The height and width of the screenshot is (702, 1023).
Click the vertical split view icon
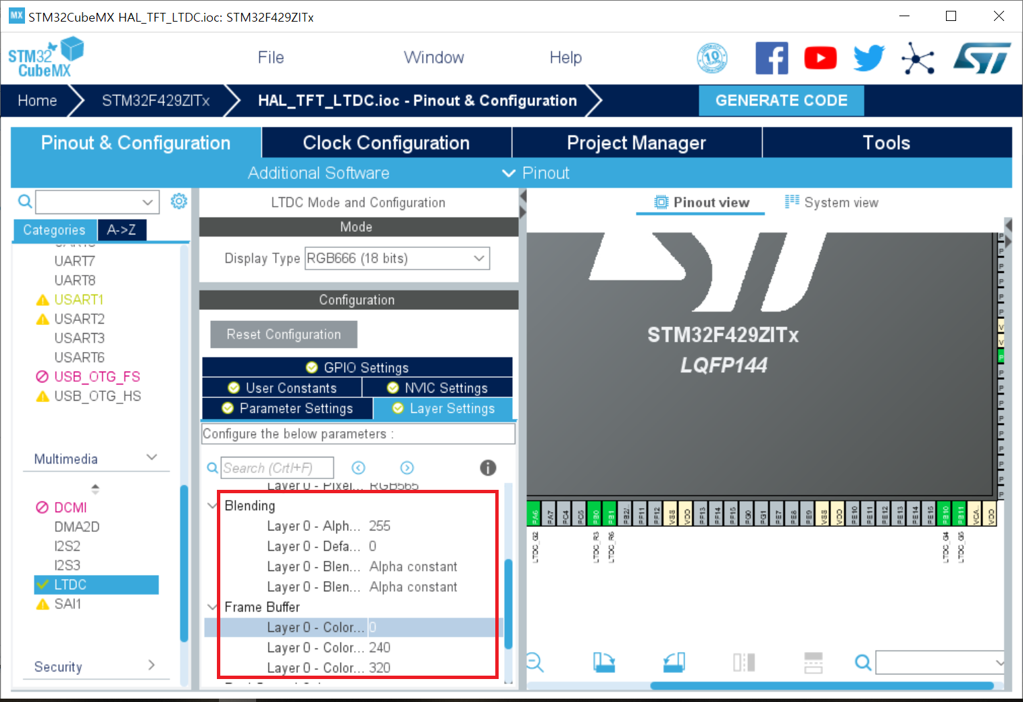(x=744, y=662)
